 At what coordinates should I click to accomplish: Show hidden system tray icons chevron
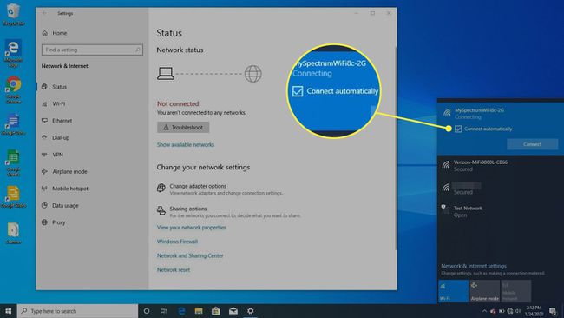pos(484,311)
